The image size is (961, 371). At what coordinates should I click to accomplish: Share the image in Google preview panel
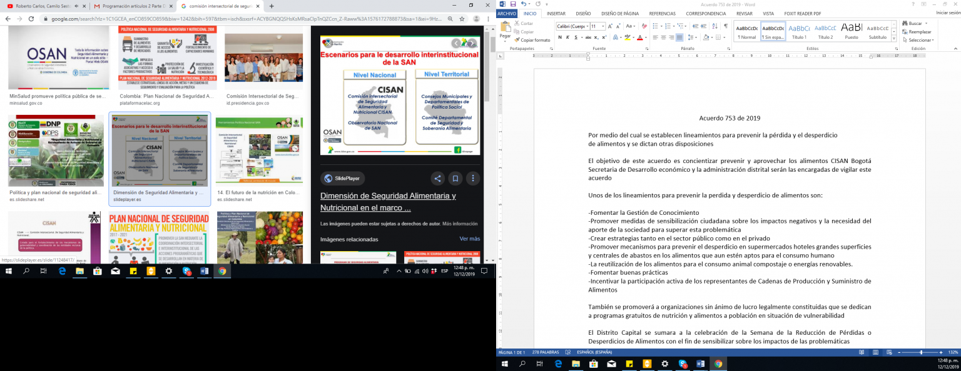pos(437,179)
